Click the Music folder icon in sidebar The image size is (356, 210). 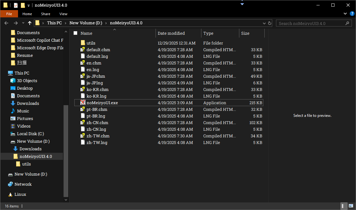(x=13, y=111)
